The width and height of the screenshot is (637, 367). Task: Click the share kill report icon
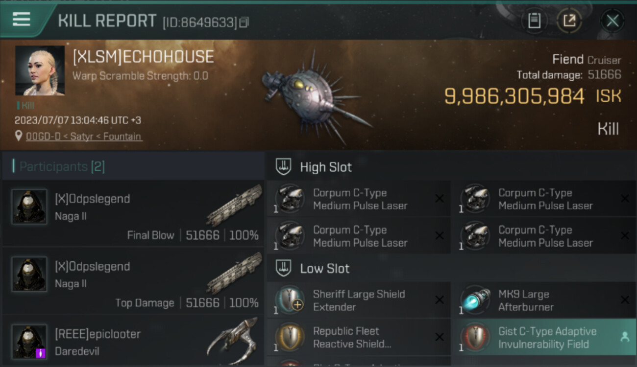569,21
